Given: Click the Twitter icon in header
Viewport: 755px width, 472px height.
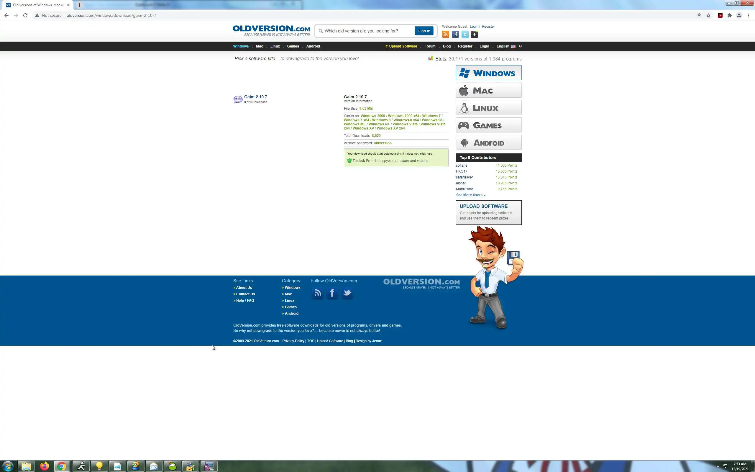Looking at the screenshot, I should pos(465,34).
